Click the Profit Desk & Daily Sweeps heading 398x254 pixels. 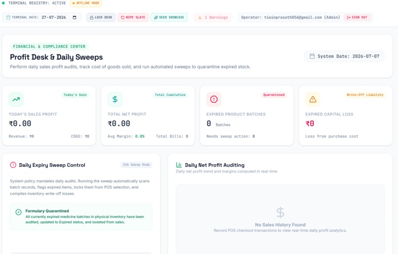point(56,57)
